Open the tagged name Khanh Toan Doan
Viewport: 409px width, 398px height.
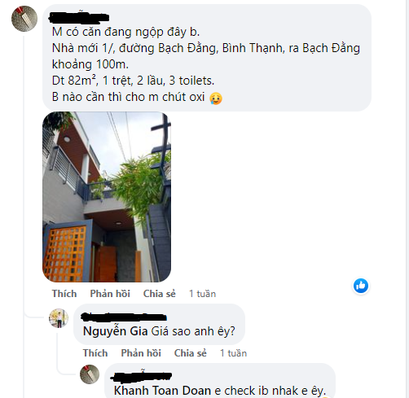click(162, 391)
